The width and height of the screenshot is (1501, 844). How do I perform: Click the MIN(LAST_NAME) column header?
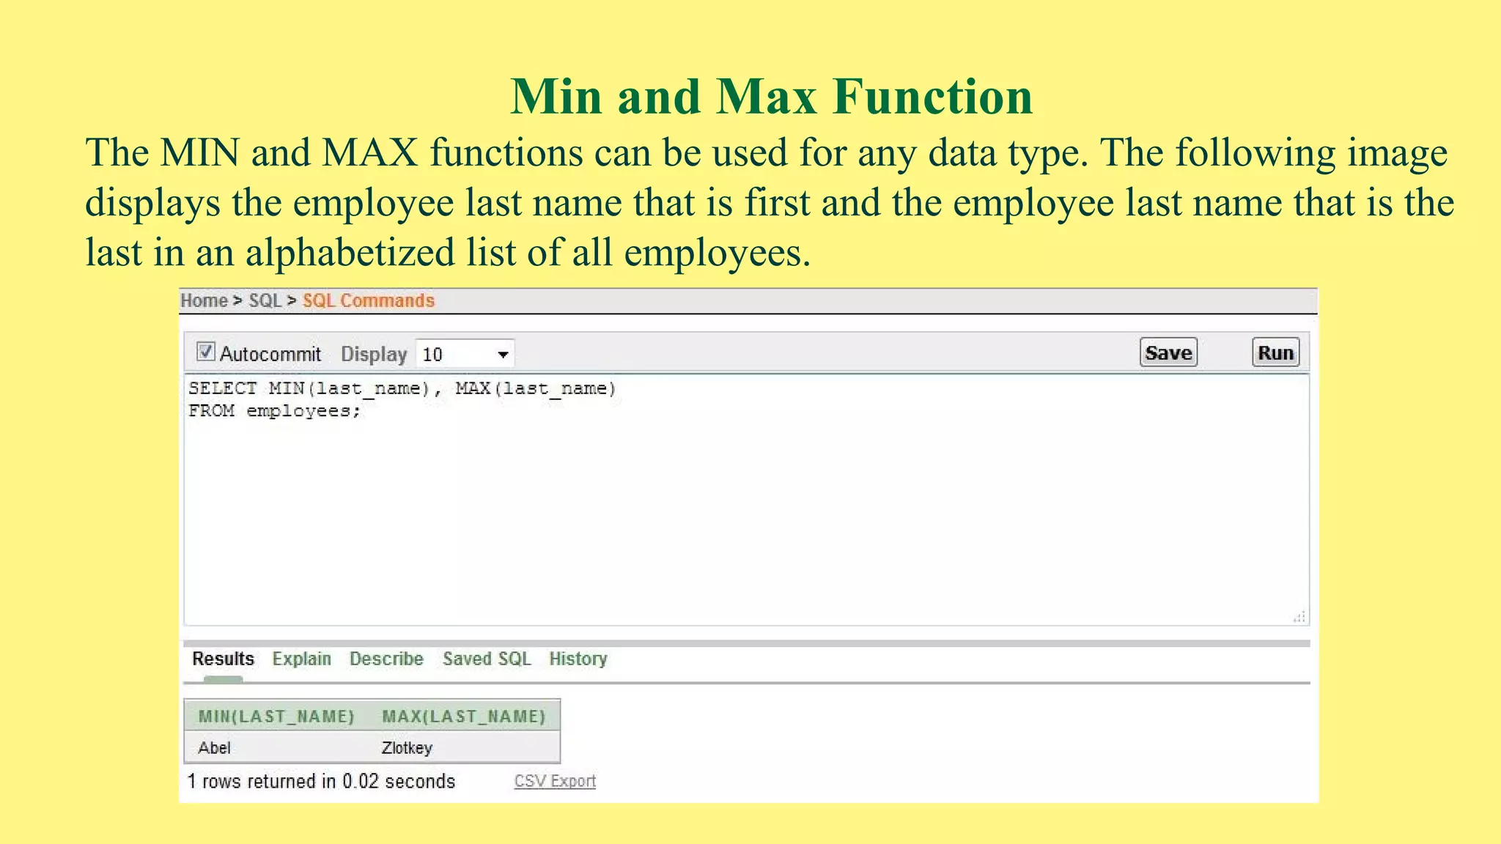click(x=276, y=716)
